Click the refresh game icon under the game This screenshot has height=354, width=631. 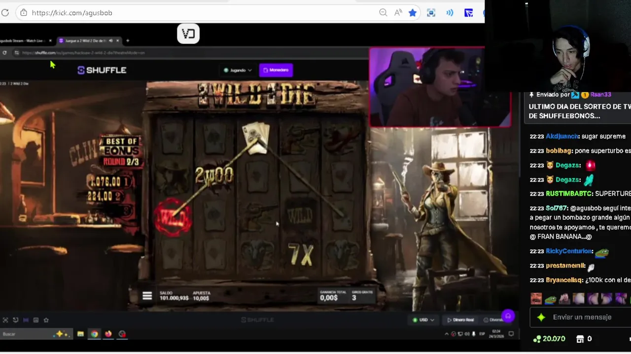pyautogui.click(x=16, y=320)
